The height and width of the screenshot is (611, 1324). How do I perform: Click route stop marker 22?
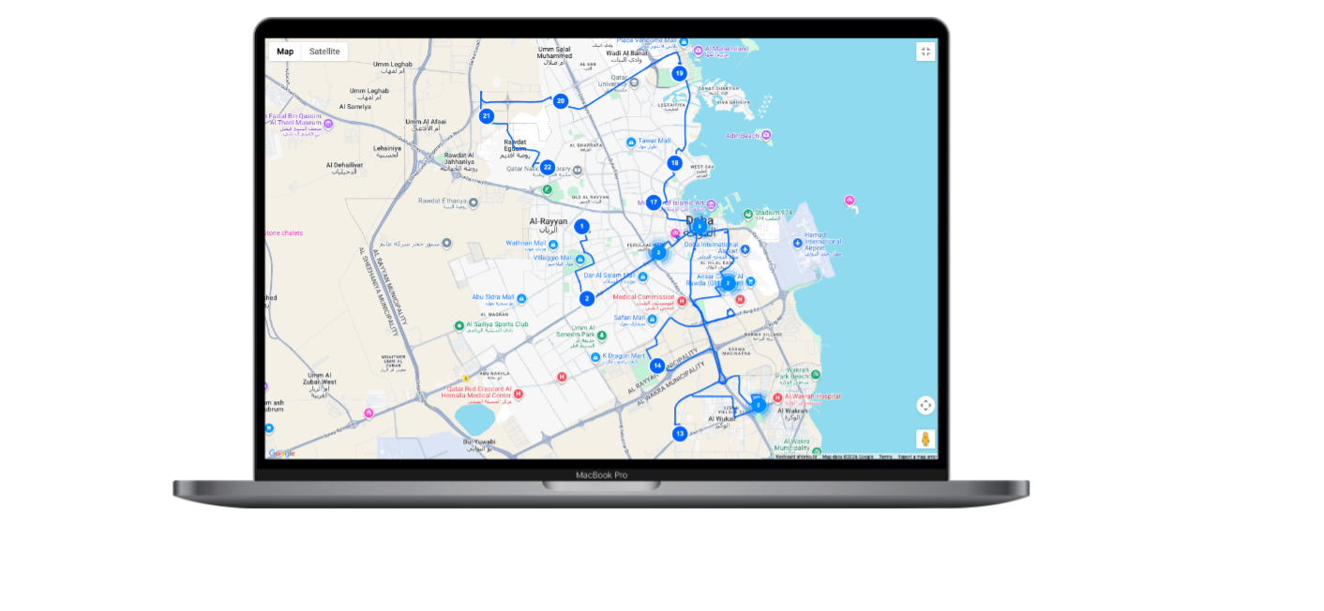click(x=548, y=167)
